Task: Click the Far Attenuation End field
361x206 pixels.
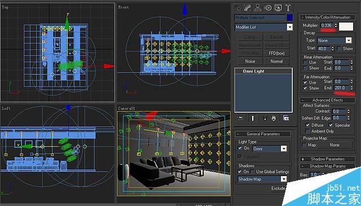Action: pos(342,88)
